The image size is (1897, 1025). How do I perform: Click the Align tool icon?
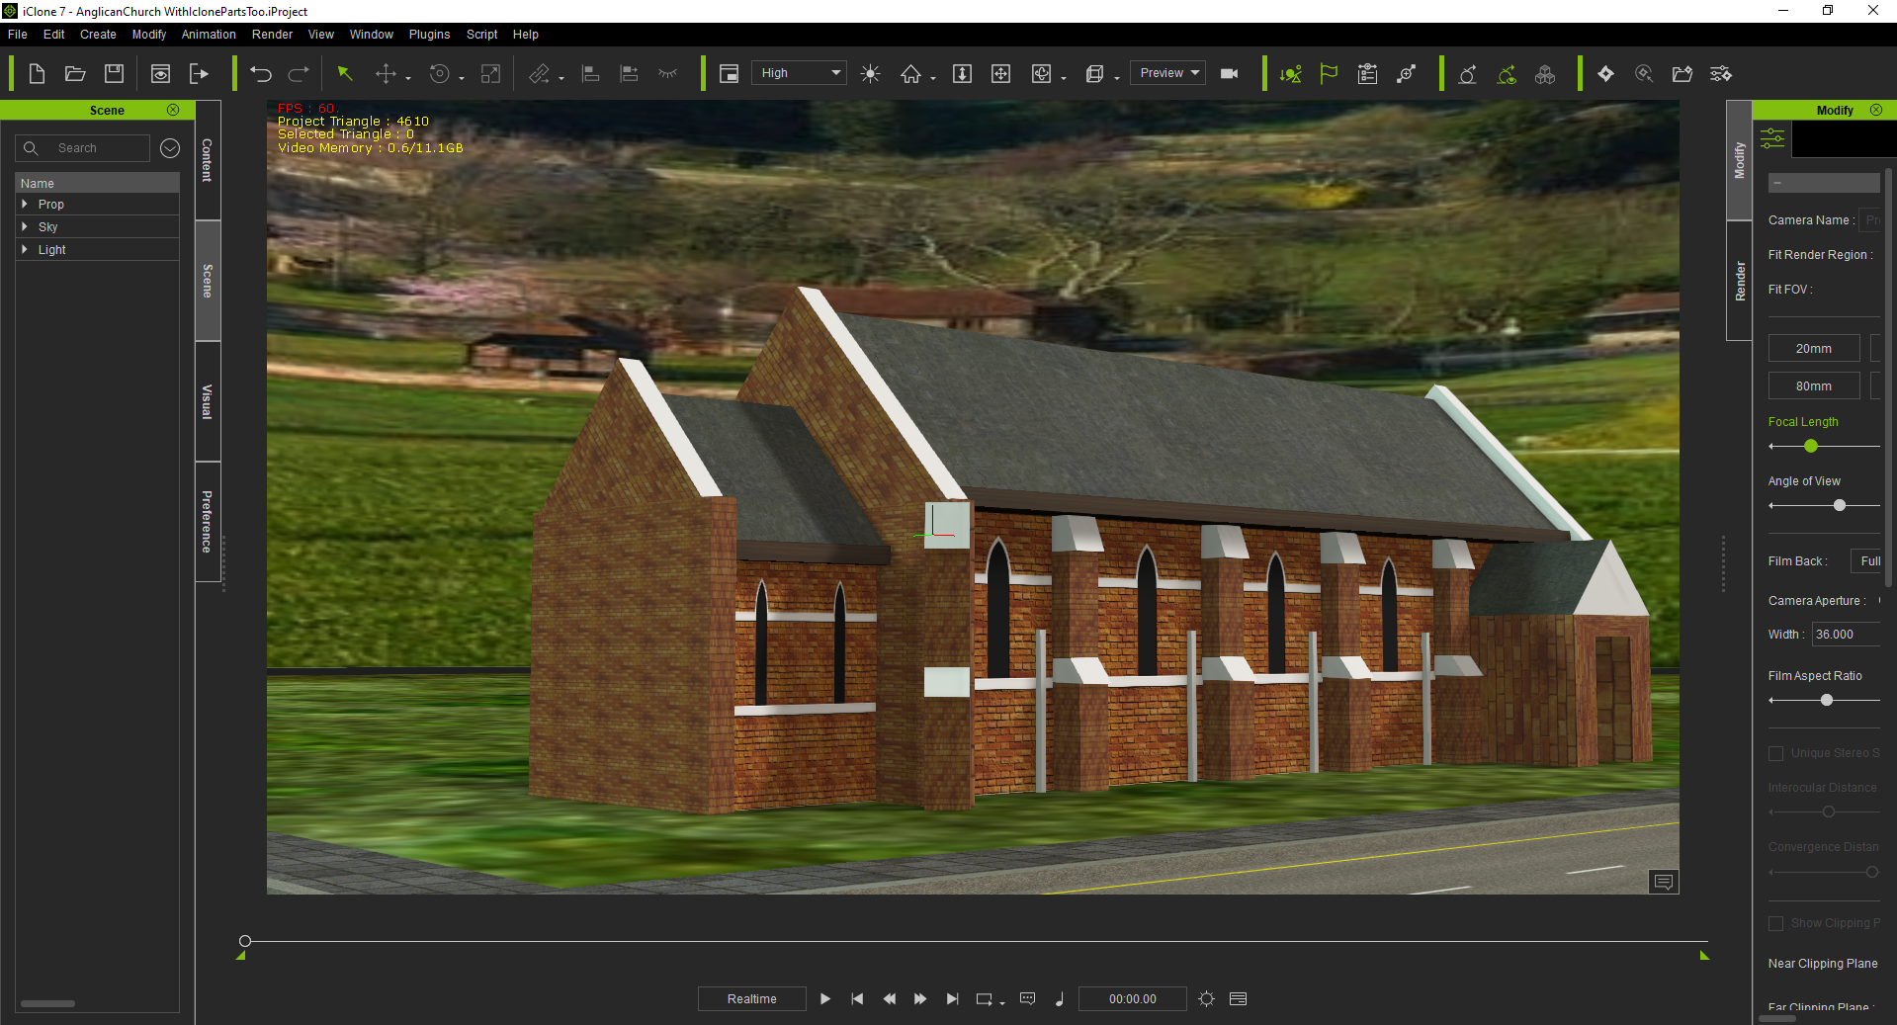pyautogui.click(x=590, y=73)
